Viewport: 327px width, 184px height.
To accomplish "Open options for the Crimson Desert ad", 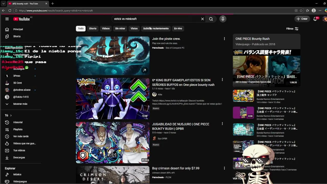I will coord(224,168).
